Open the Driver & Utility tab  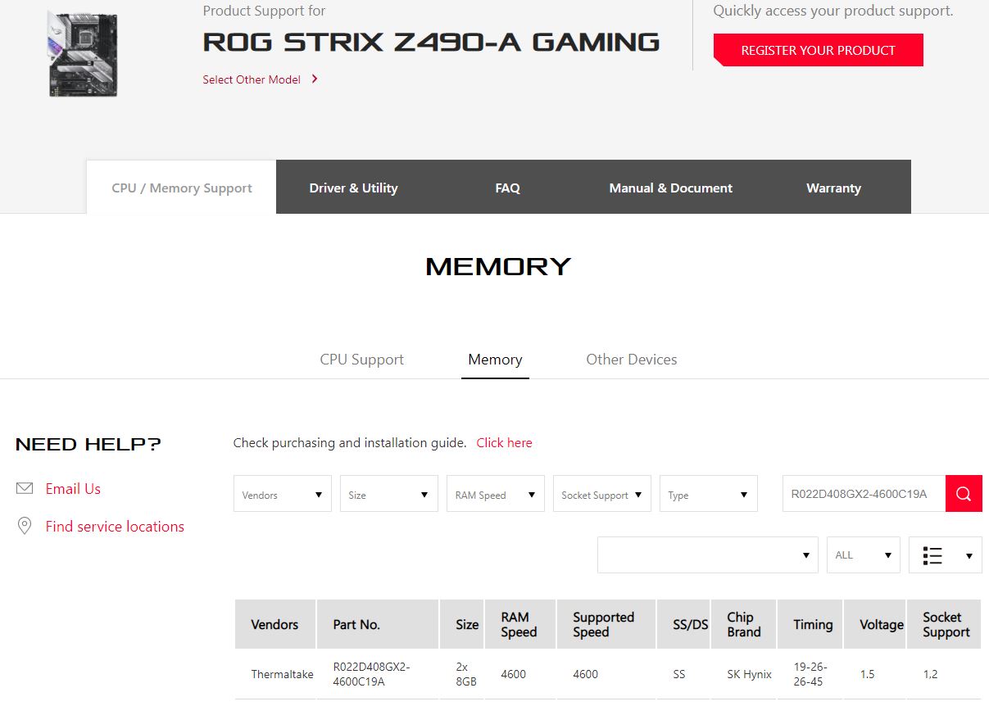(x=353, y=188)
